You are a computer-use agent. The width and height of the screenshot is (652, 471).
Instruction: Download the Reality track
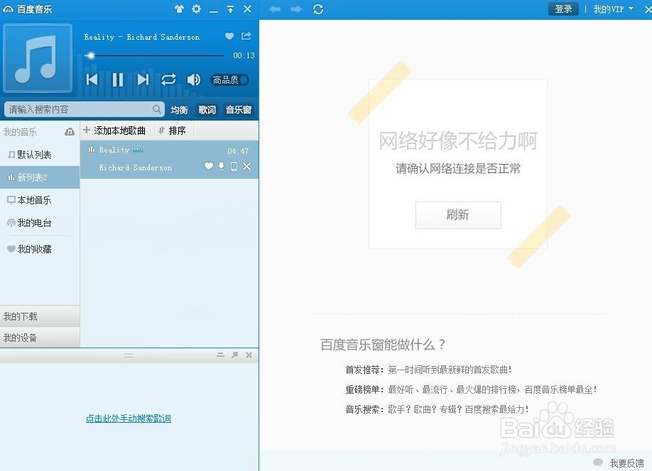(222, 166)
